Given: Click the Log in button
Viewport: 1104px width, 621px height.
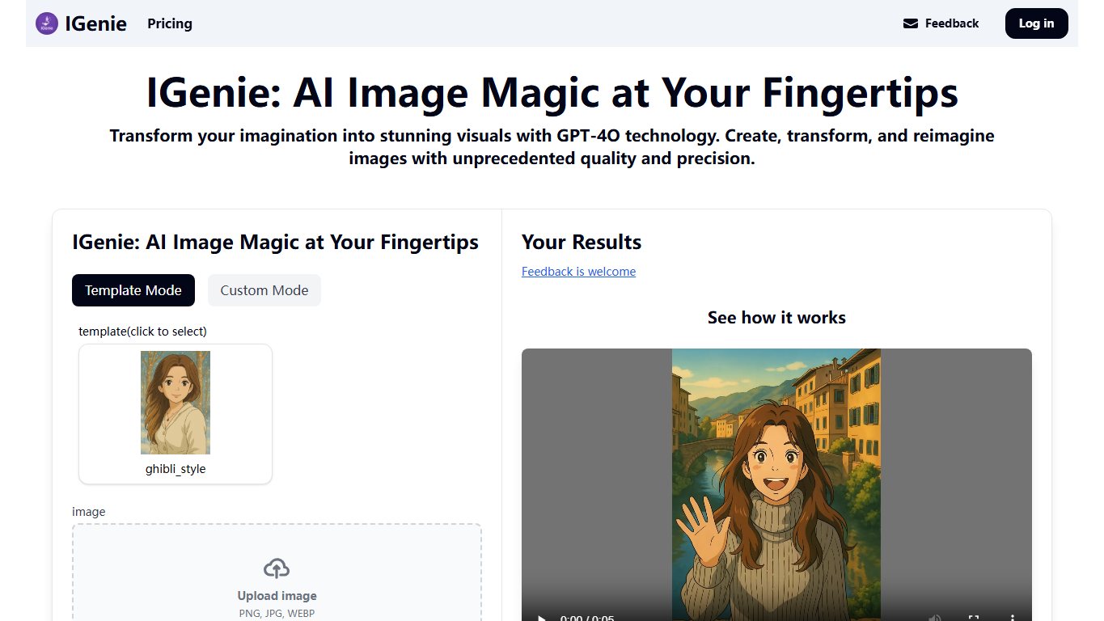Looking at the screenshot, I should (x=1037, y=23).
